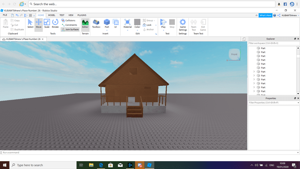The width and height of the screenshot is (300, 169).
Task: Open the Edit group settings launcher
Action: point(156,34)
